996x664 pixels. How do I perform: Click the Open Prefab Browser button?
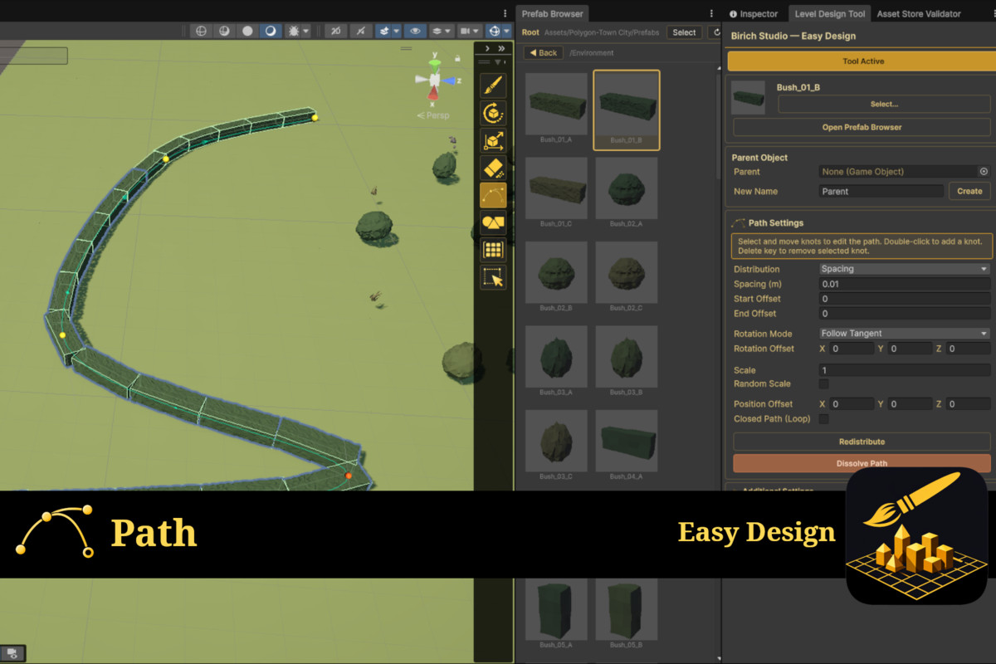(x=862, y=127)
